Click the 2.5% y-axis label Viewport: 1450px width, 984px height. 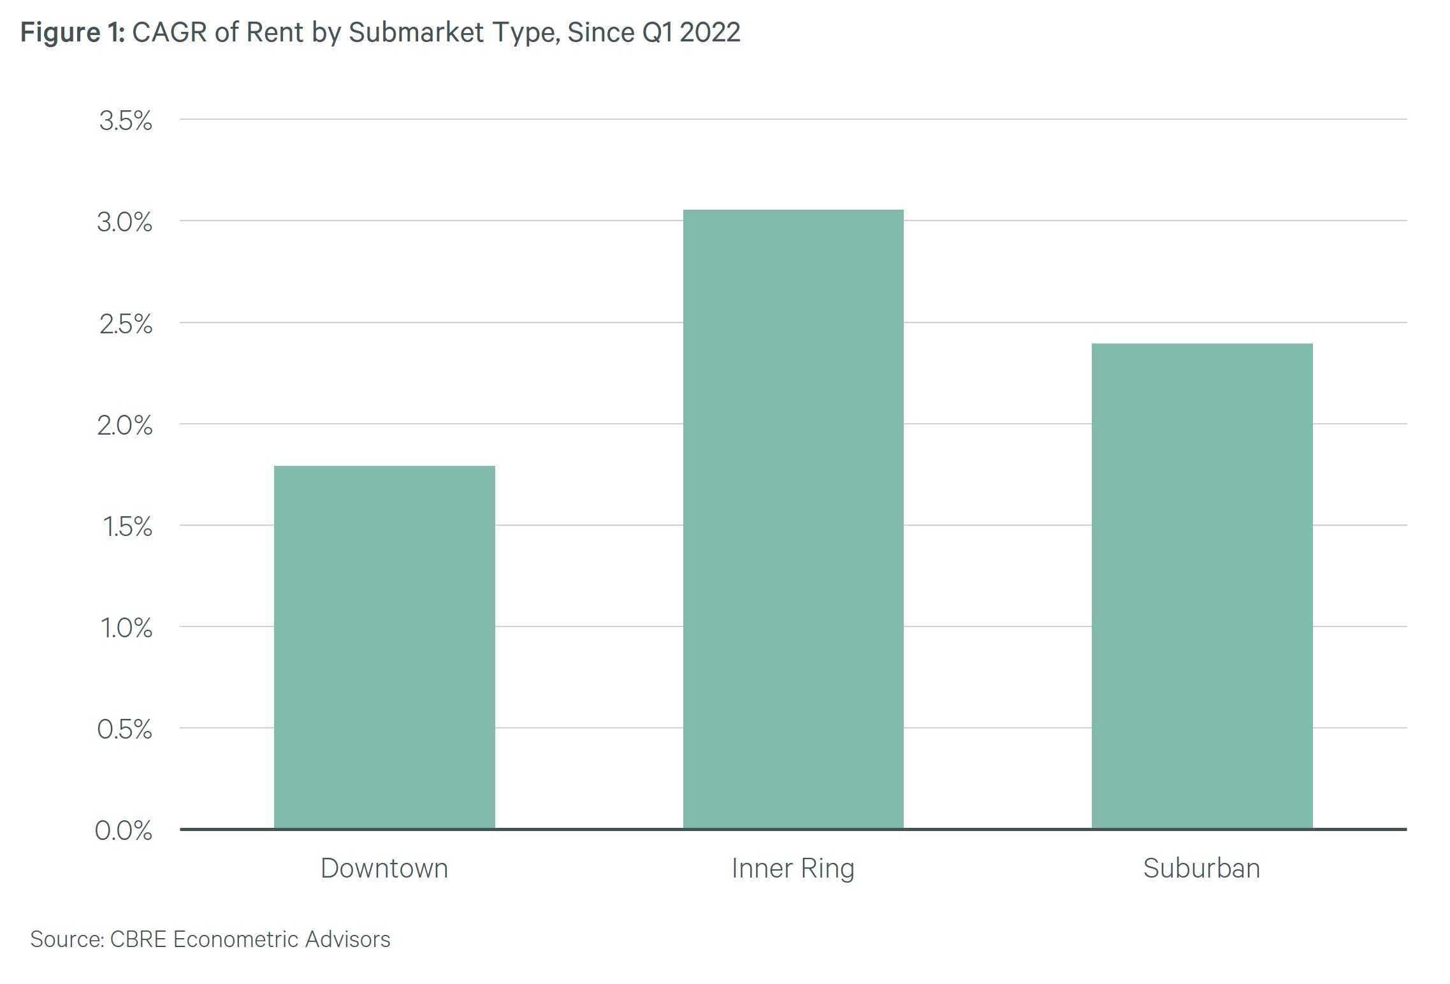pos(126,324)
